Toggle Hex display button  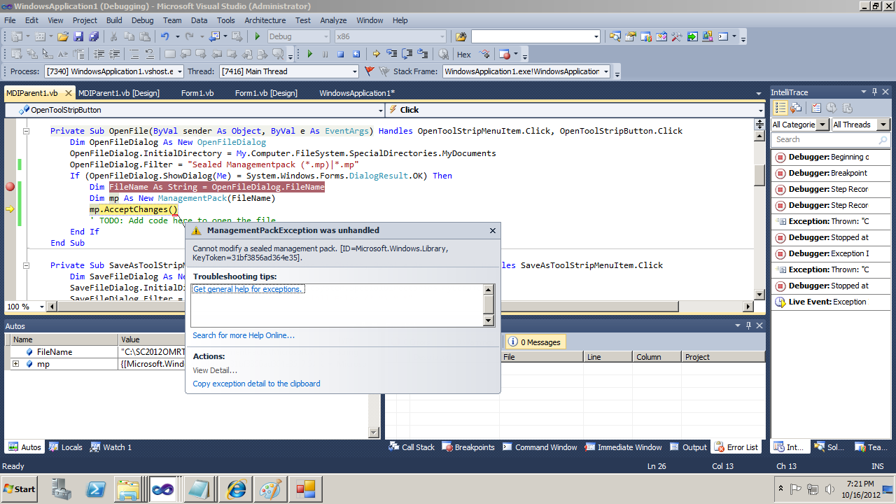tap(464, 54)
